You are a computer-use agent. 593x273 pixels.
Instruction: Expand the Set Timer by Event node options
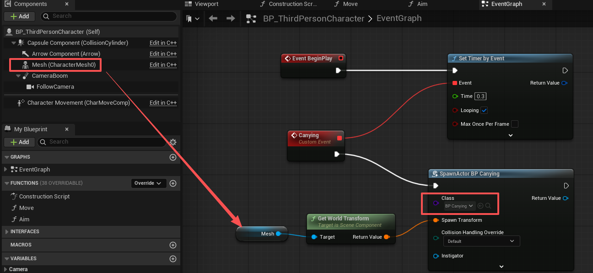point(510,135)
